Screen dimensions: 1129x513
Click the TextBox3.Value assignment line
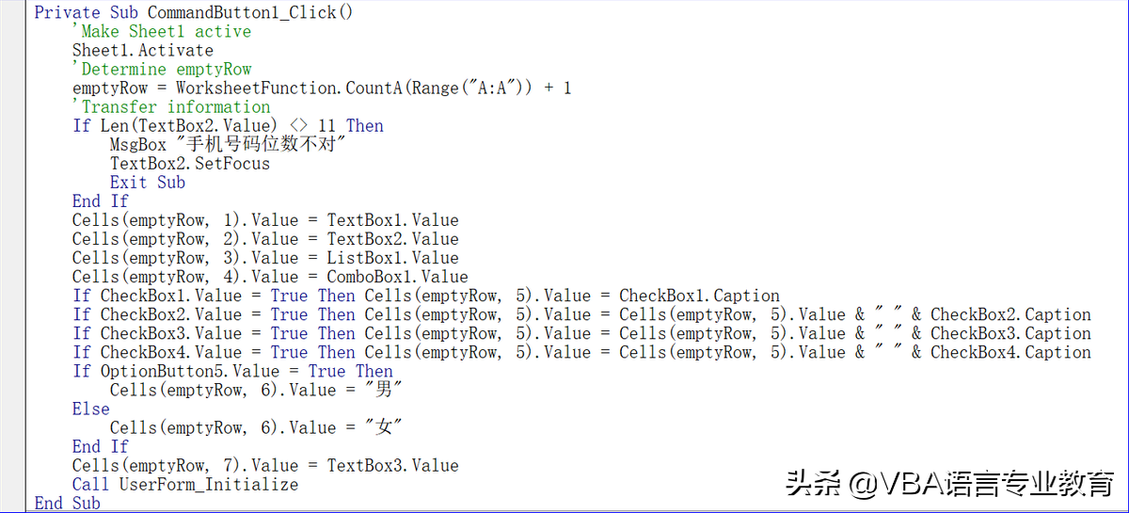[265, 464]
